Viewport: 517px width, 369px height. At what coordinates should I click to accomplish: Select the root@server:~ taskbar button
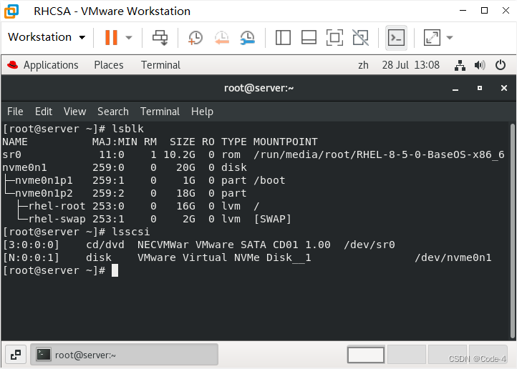tap(124, 355)
